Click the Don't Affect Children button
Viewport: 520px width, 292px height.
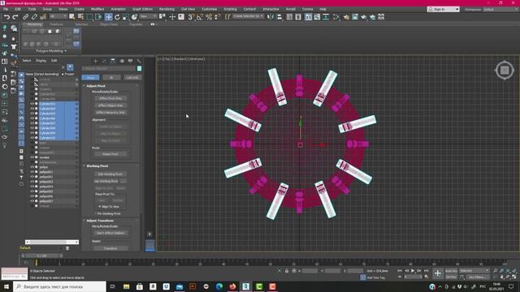(110, 233)
